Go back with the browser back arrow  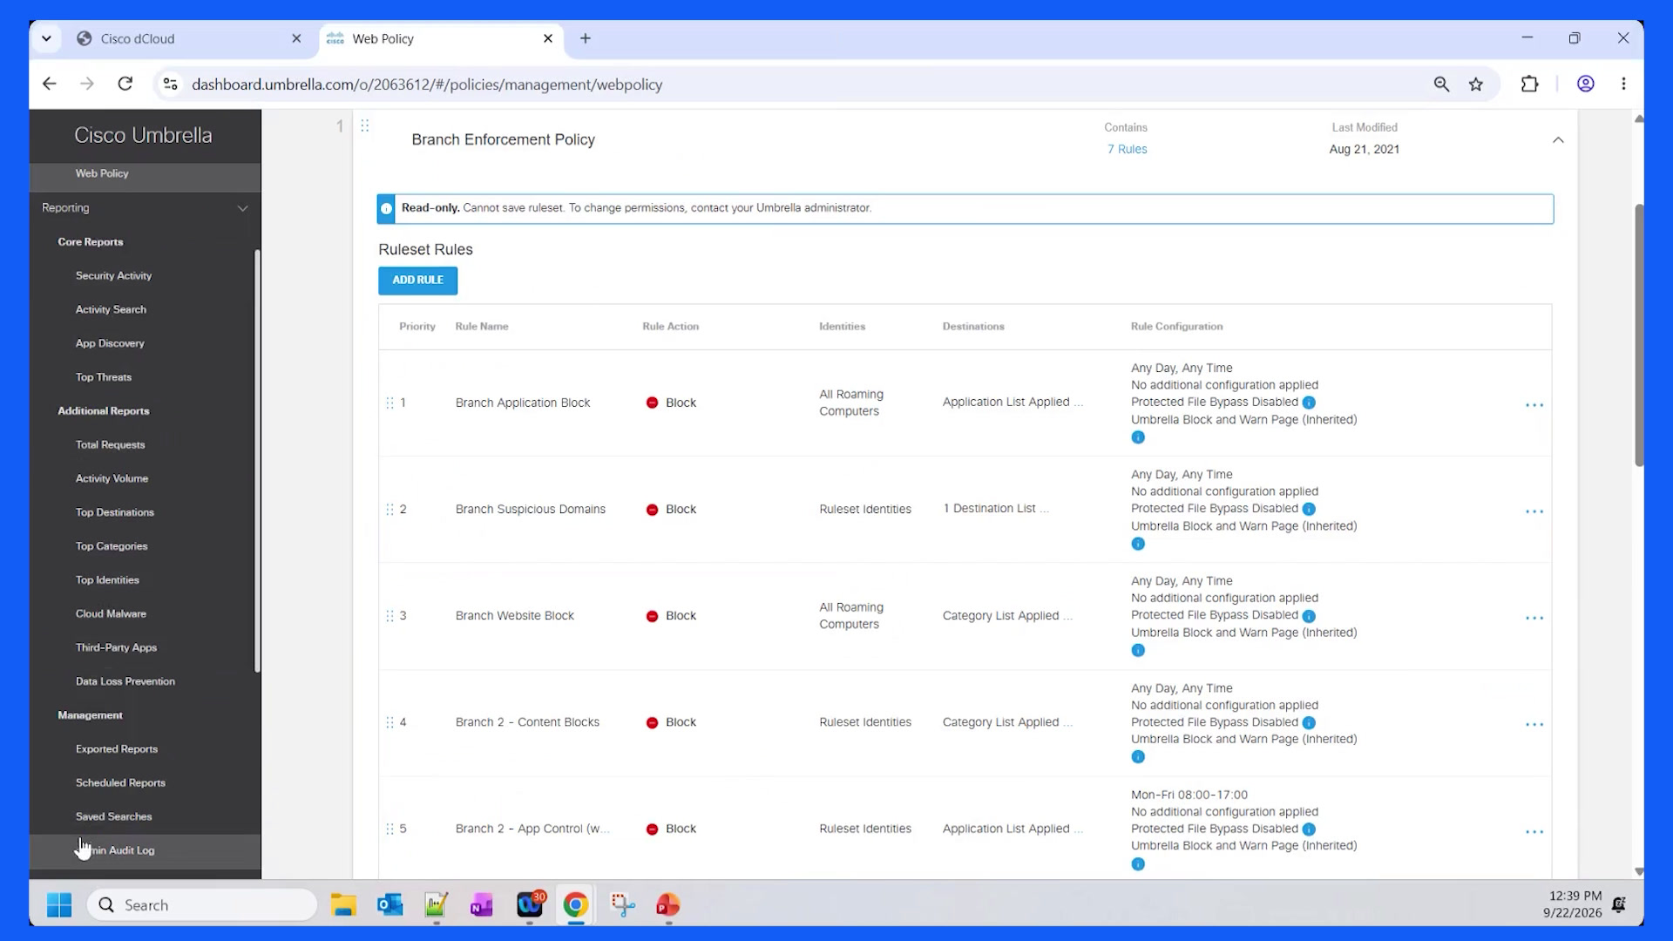coord(50,84)
